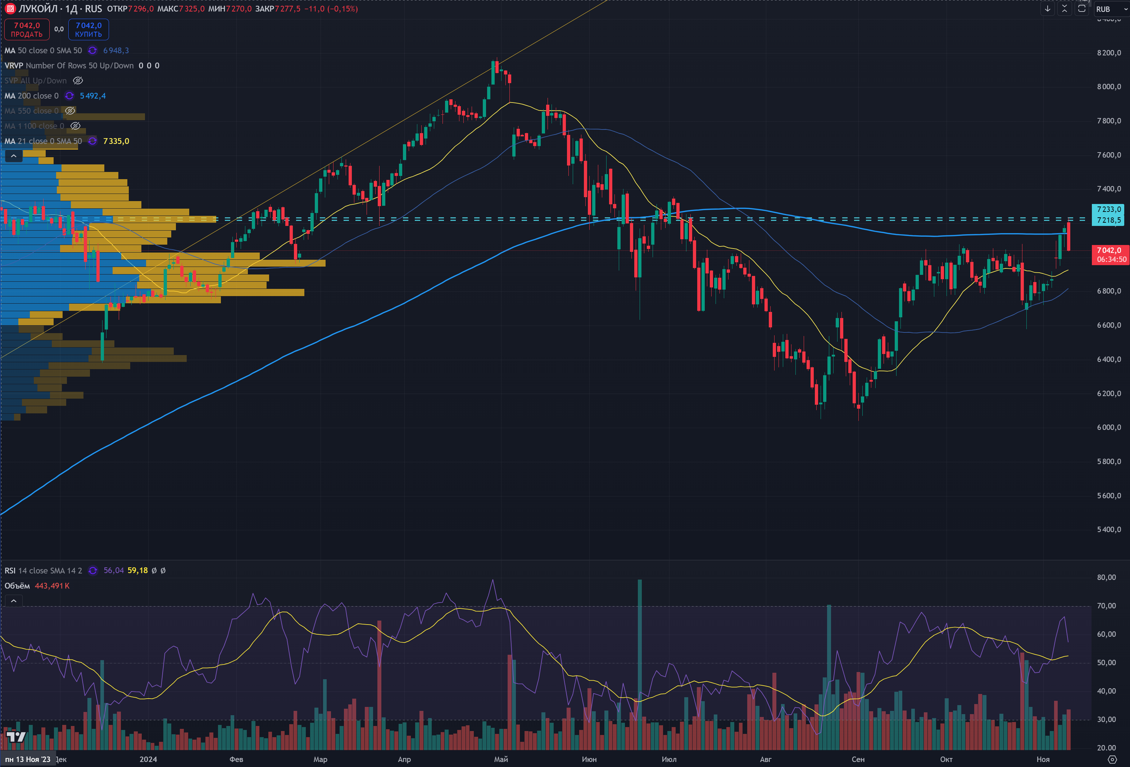Screen dimensions: 1130x767
Task: Click the 2024 label on time axis
Action: coord(148,759)
